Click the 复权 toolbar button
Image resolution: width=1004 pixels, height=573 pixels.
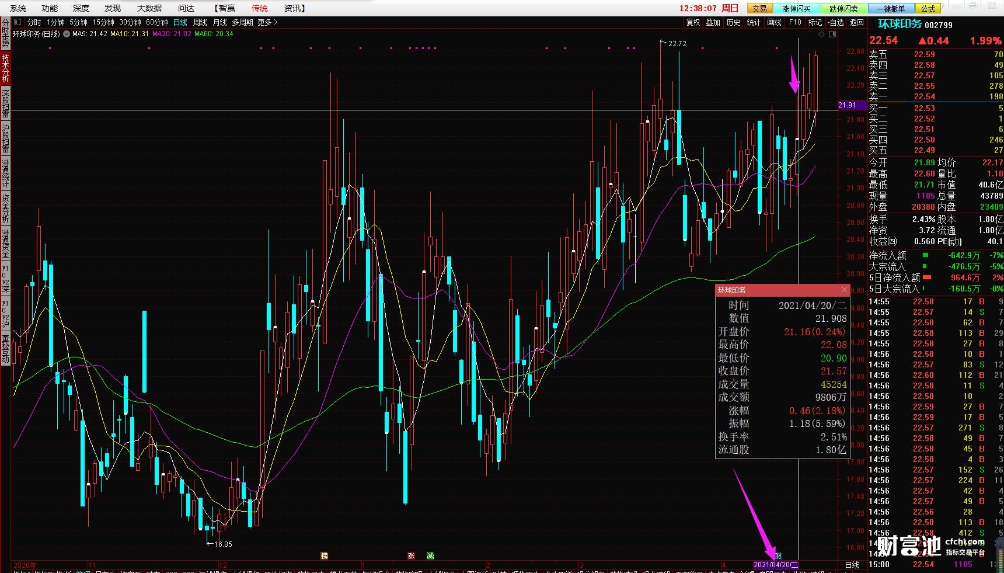693,22
